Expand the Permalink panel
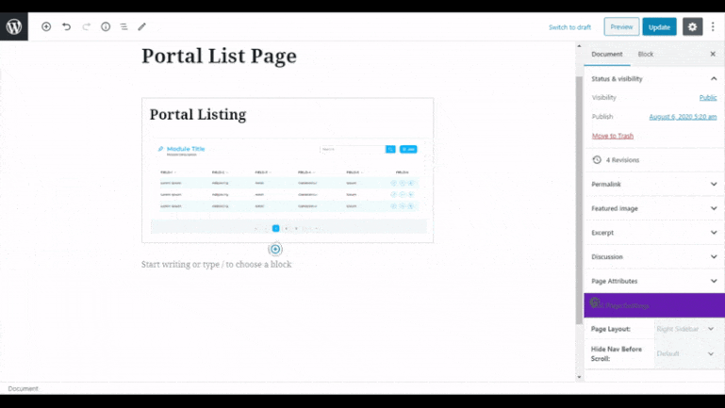This screenshot has height=408, width=725. 714,184
